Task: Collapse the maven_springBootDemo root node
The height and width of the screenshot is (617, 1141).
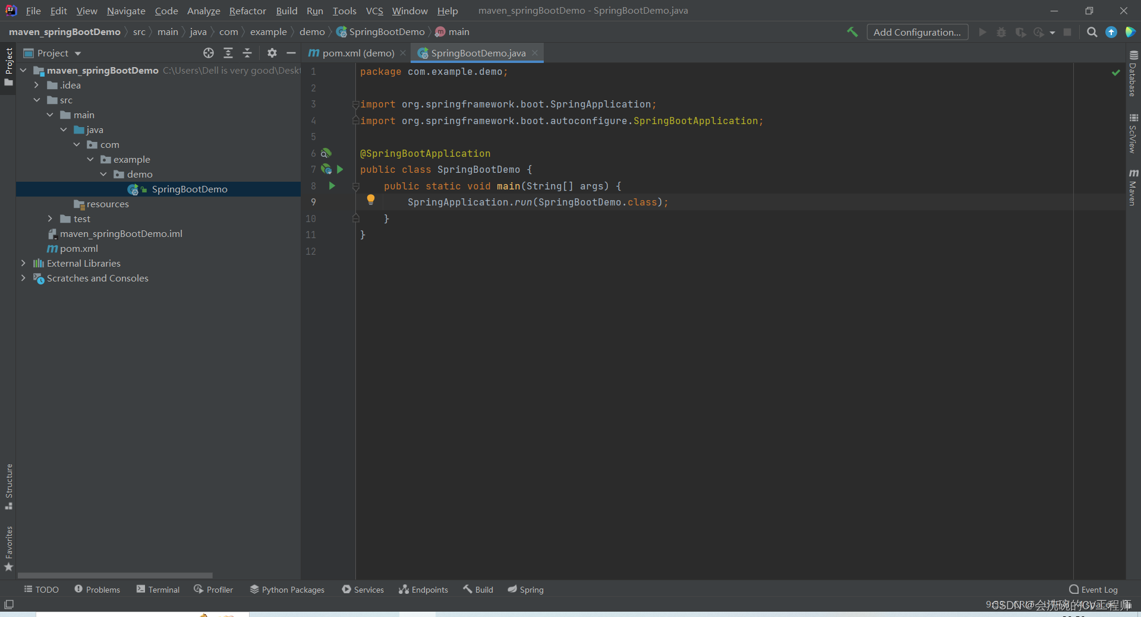Action: pyautogui.click(x=23, y=71)
